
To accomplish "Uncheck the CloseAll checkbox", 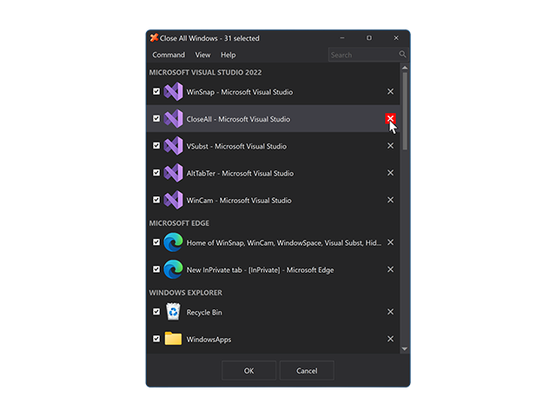I will coord(156,118).
